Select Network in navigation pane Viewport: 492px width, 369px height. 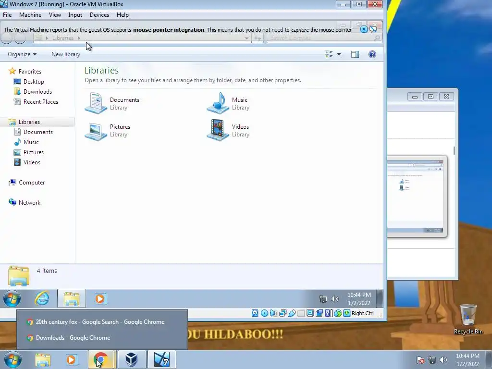coord(25,203)
